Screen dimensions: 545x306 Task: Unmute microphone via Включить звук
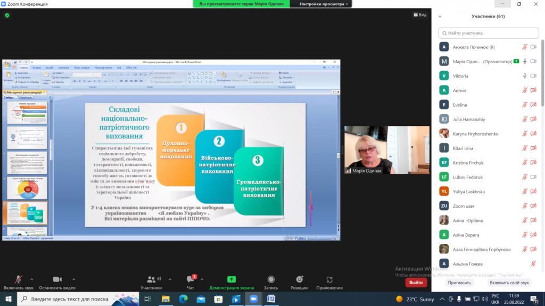19,283
